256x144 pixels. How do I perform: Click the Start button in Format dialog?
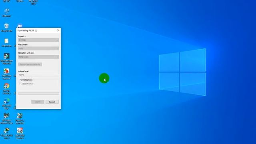(x=38, y=102)
